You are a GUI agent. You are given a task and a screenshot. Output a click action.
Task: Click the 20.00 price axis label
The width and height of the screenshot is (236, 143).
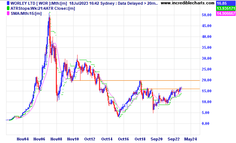point(207,80)
